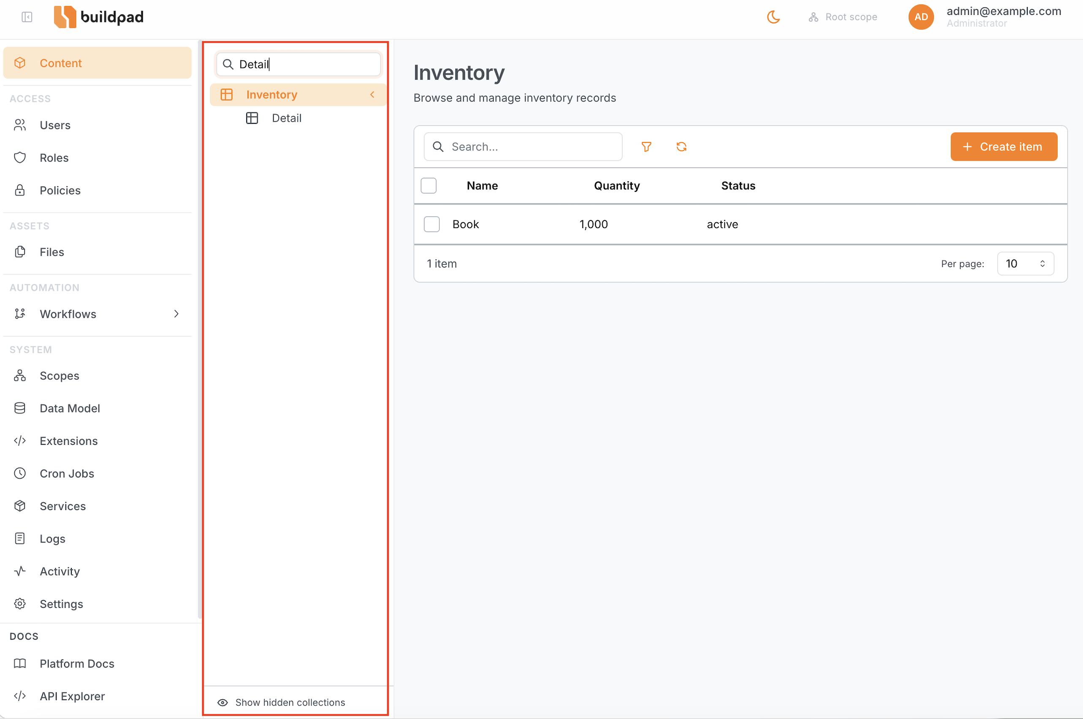
Task: Open Logs page
Action: click(x=97, y=539)
